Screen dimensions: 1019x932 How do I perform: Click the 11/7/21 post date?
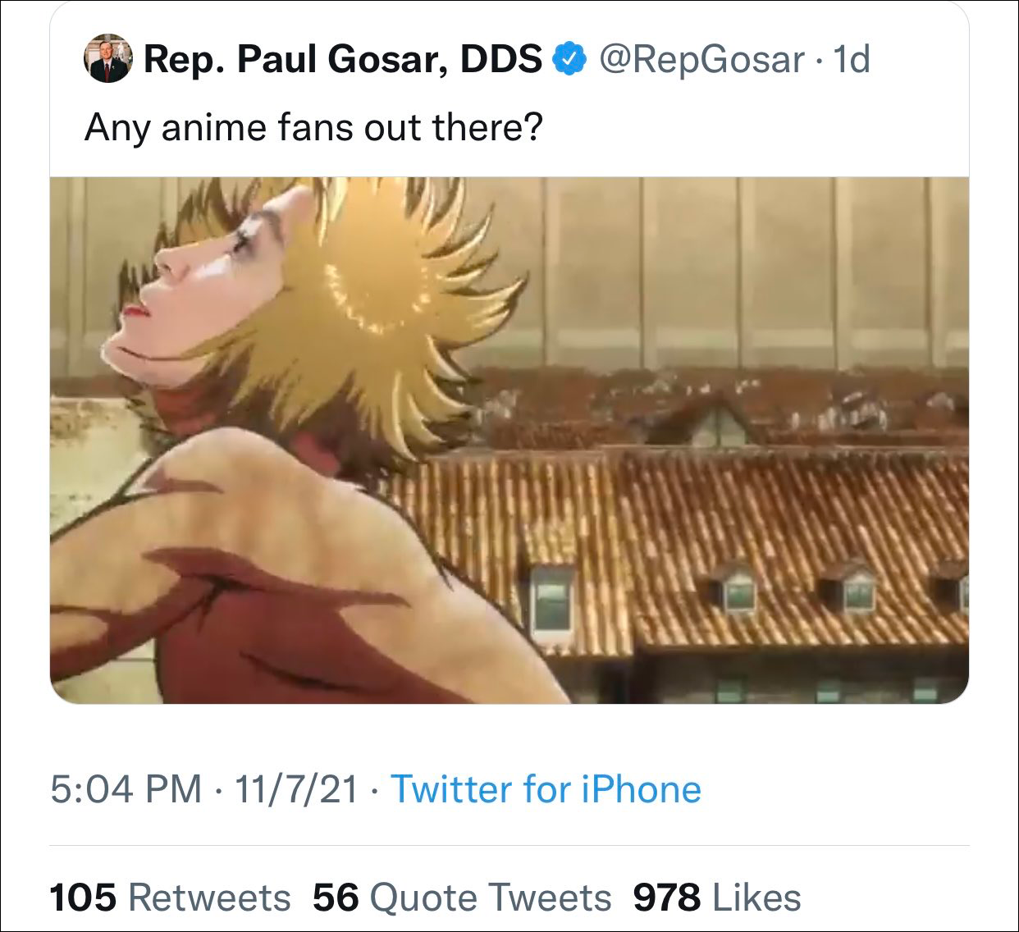point(296,789)
